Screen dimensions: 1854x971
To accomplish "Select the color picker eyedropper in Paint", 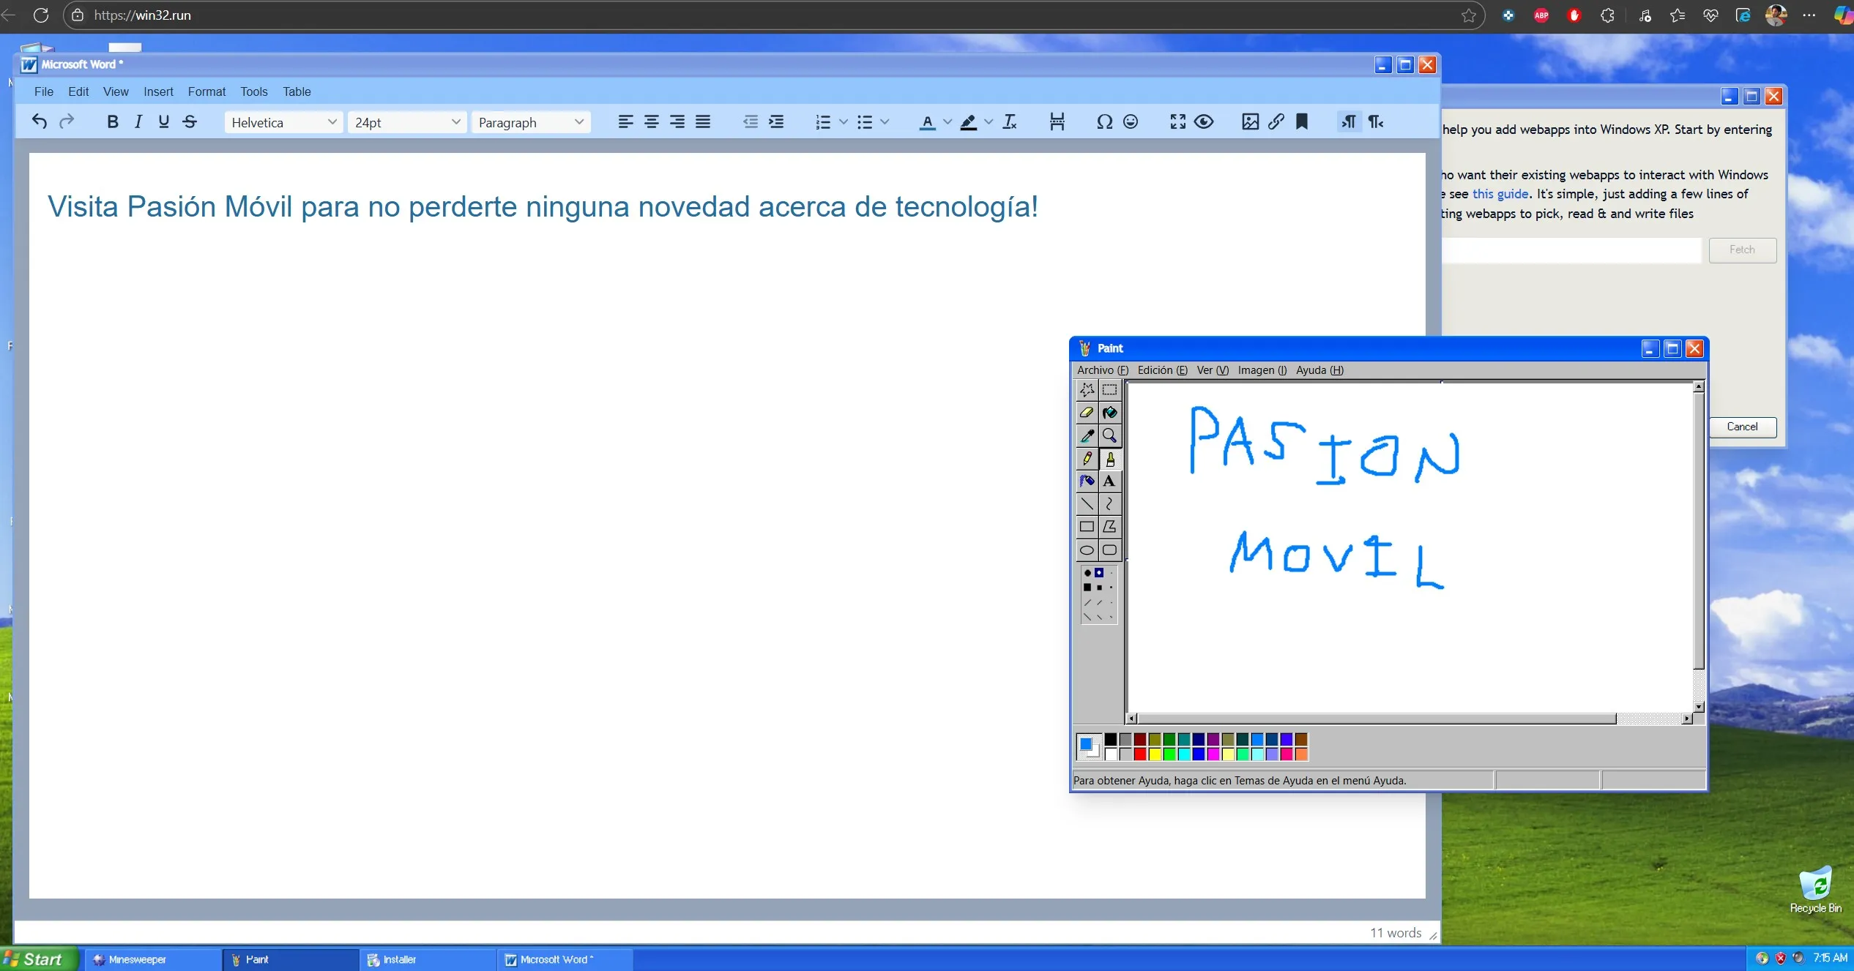I will pos(1087,435).
